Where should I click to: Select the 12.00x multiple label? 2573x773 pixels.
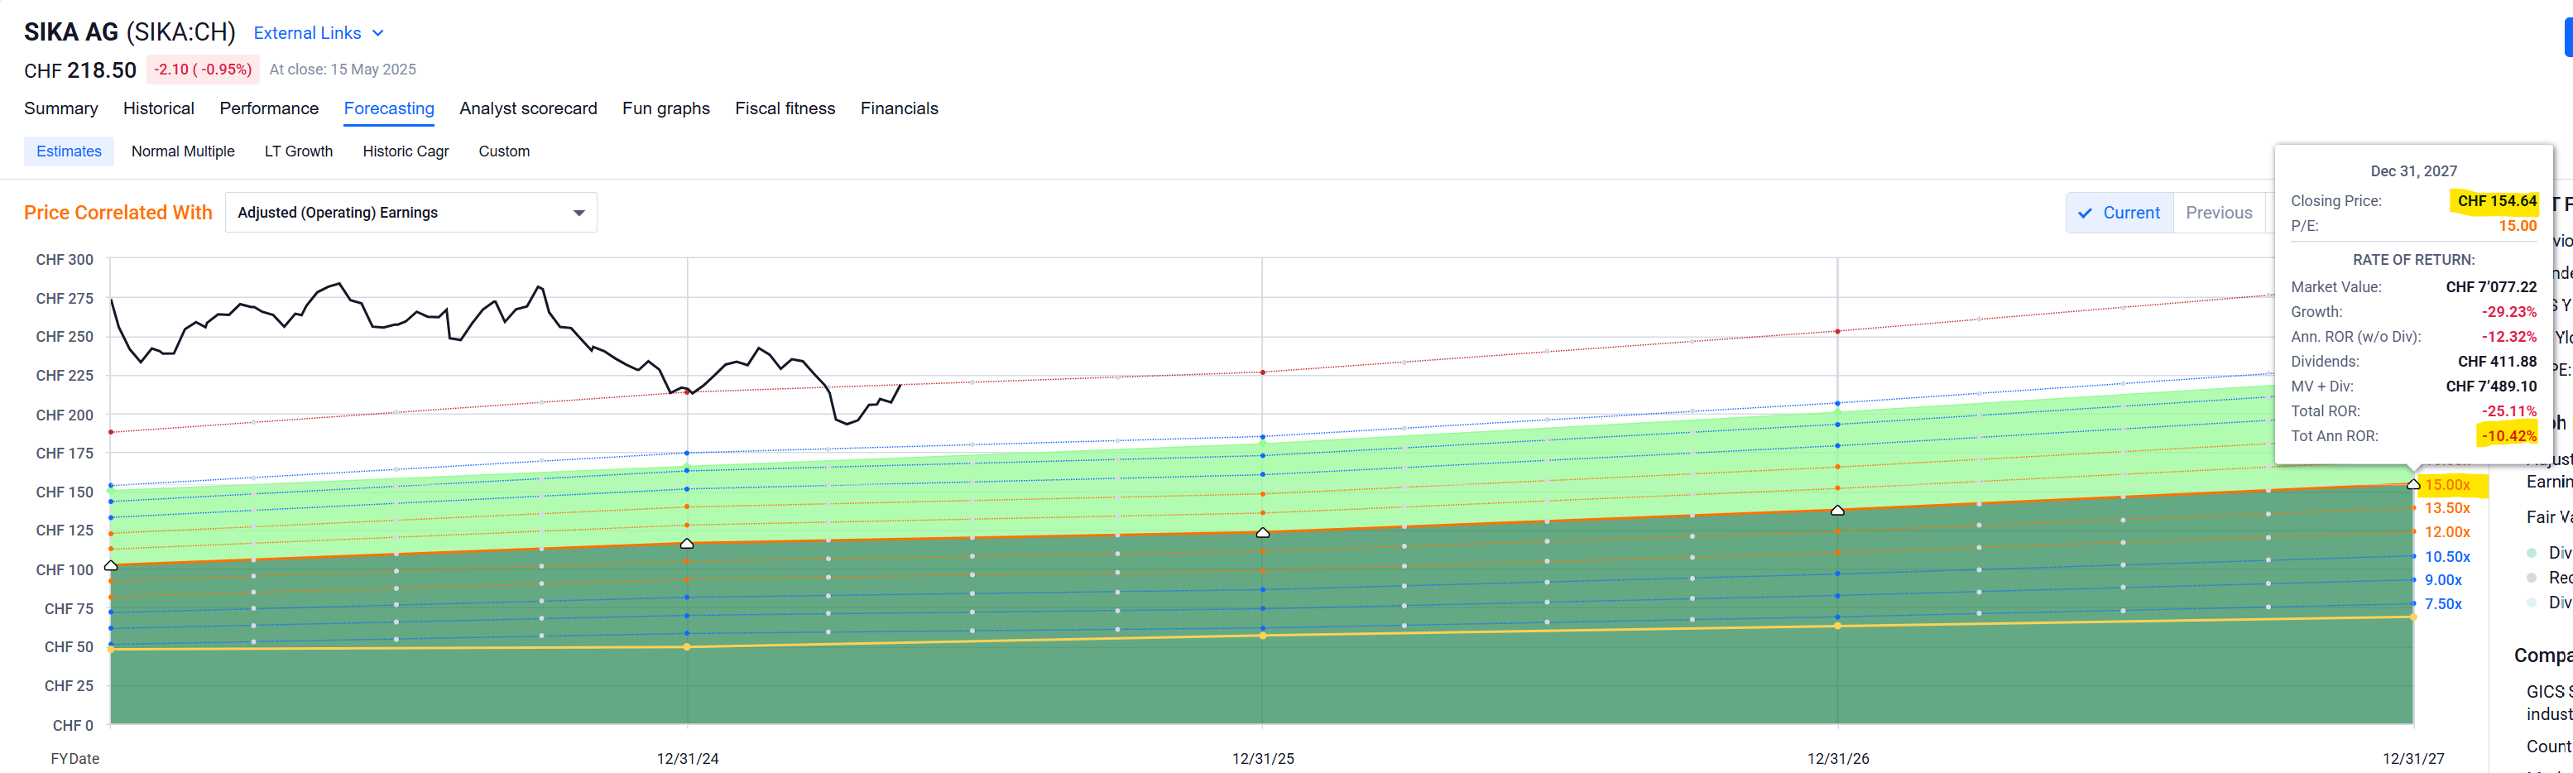coord(2447,532)
